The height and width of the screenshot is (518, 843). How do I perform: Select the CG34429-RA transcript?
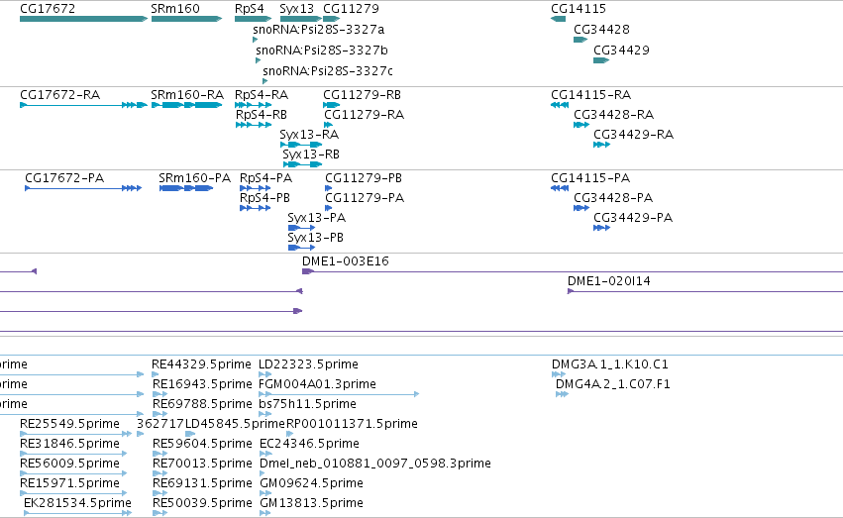tap(601, 145)
